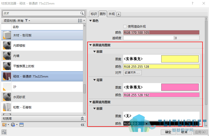Click the 内墙 material sphere thumbnail
Viewport: 209px width, 136px height.
coord(7,56)
